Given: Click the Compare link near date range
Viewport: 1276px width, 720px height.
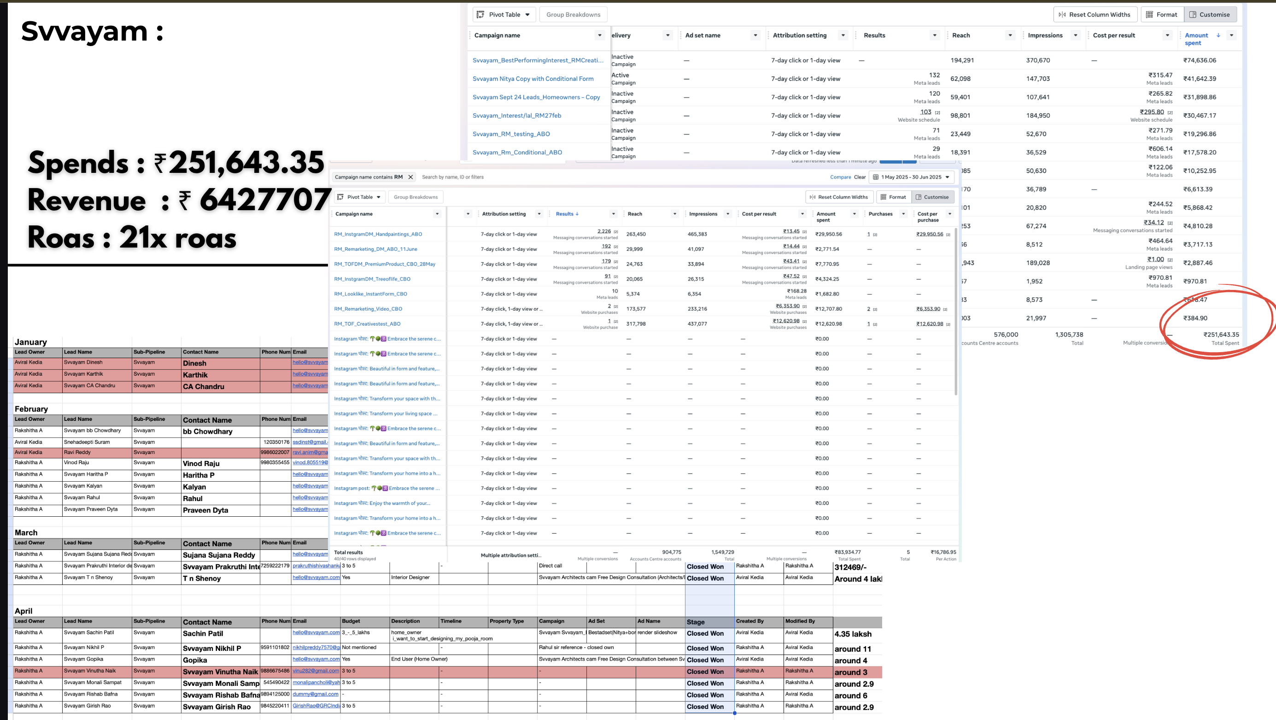Looking at the screenshot, I should click(840, 177).
